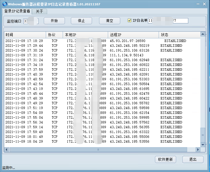Click horizontal scrollbar thumb

click(x=98, y=149)
